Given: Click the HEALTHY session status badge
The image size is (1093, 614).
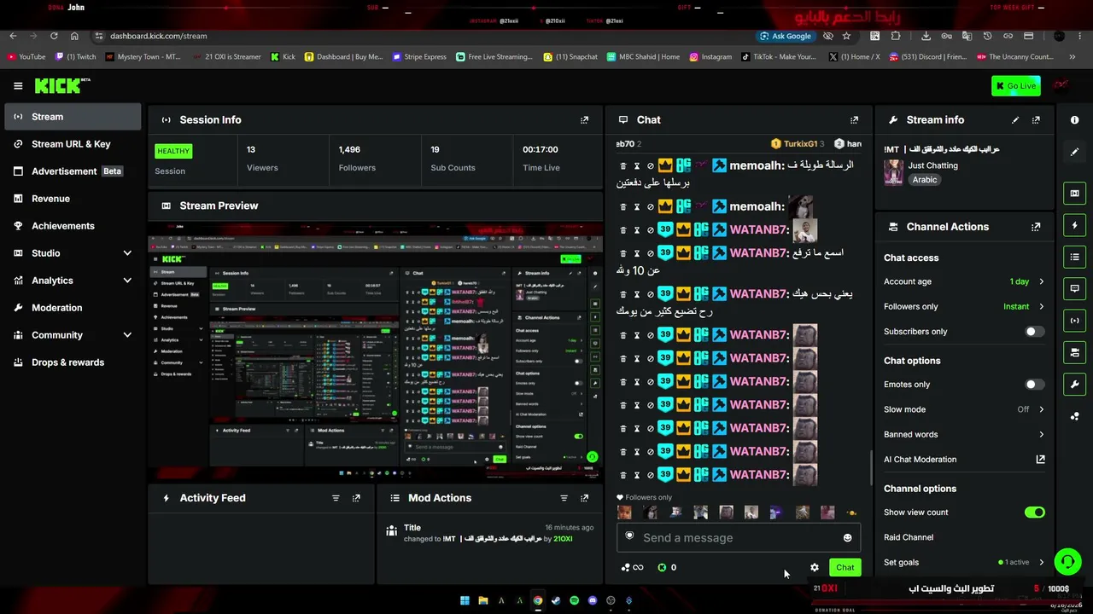Looking at the screenshot, I should [x=173, y=151].
